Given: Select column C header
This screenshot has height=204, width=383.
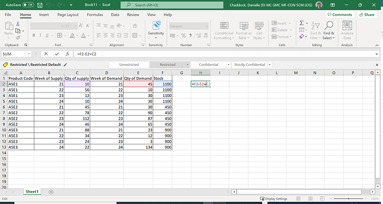Looking at the screenshot, I should pos(77,73).
